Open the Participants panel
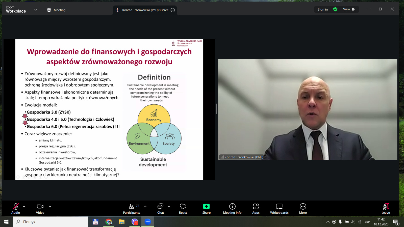The width and height of the screenshot is (404, 227). pyautogui.click(x=131, y=208)
